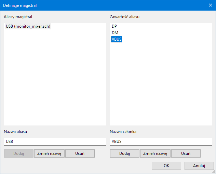Screen dimensions: 216x174
Task: Rename alias with left Zmień nazwę button
Action: 49,153
